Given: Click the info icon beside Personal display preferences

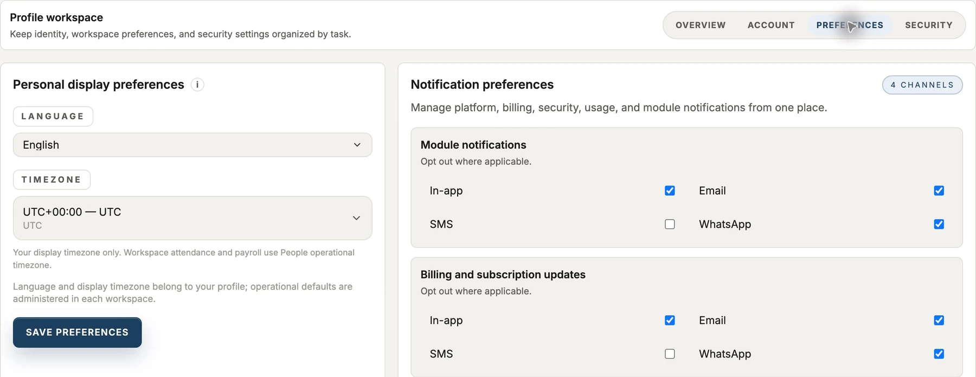Looking at the screenshot, I should point(197,85).
